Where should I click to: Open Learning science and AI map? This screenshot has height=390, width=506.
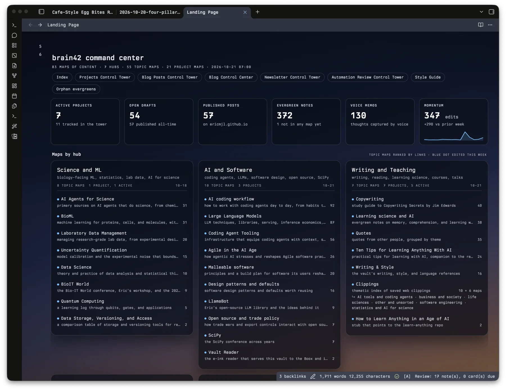click(x=385, y=216)
